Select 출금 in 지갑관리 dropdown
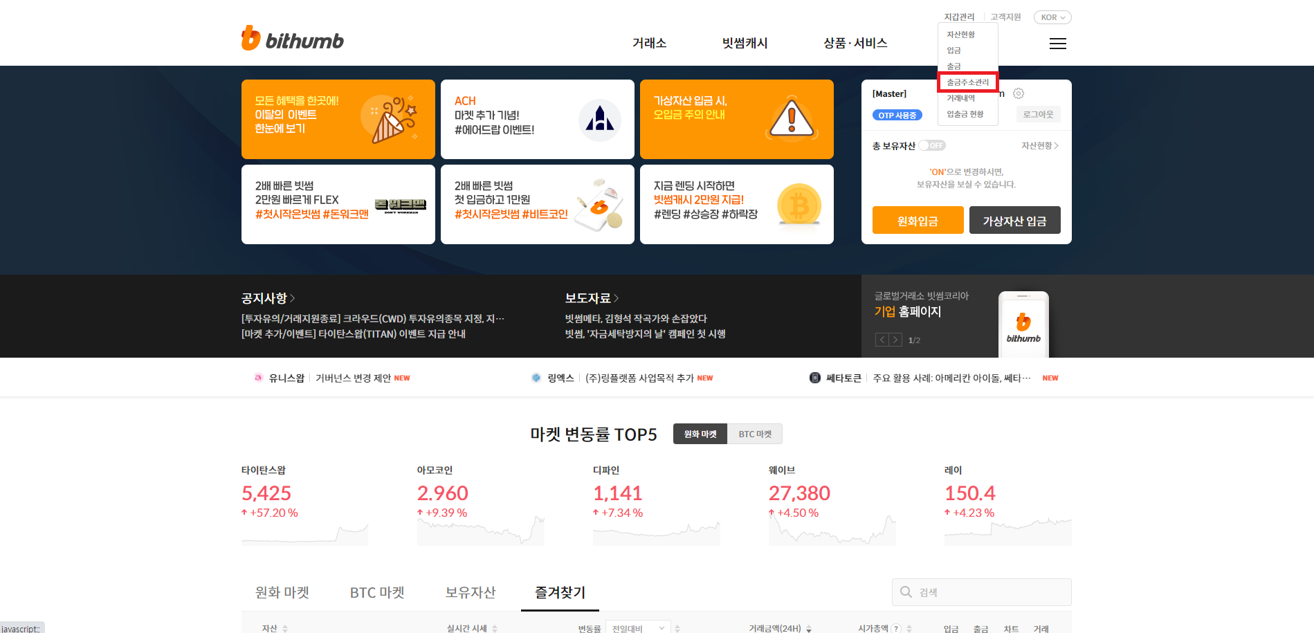The image size is (1314, 633). tap(953, 66)
